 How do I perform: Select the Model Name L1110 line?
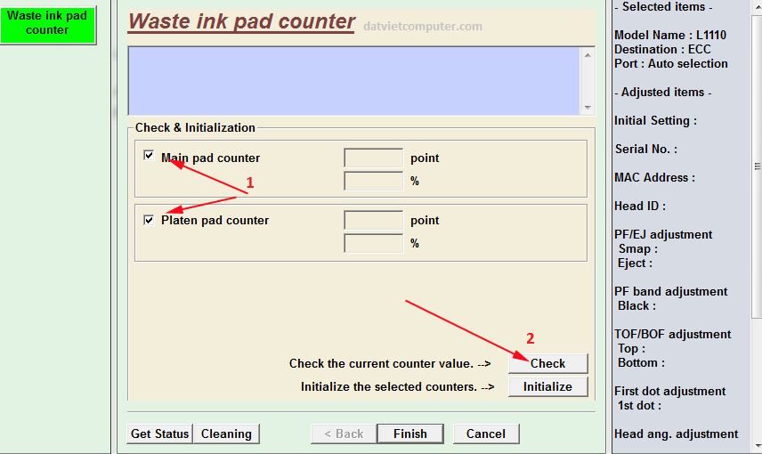pos(669,35)
